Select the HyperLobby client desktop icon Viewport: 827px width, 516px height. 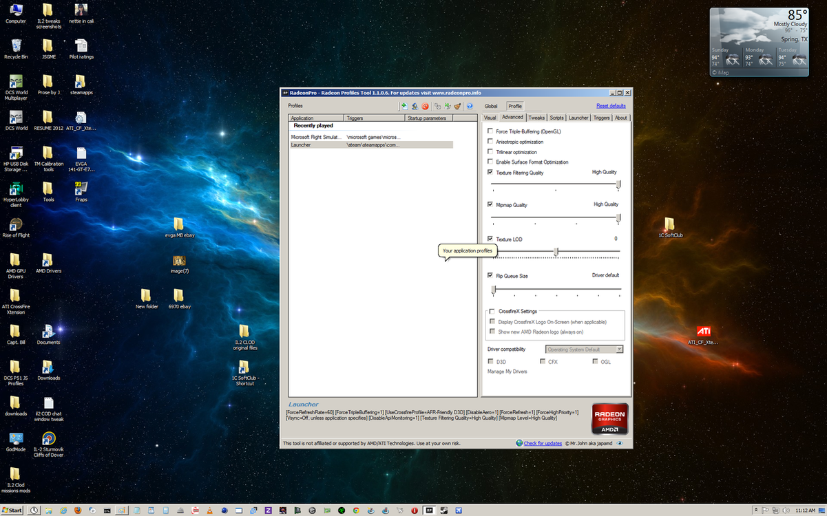[x=16, y=194]
